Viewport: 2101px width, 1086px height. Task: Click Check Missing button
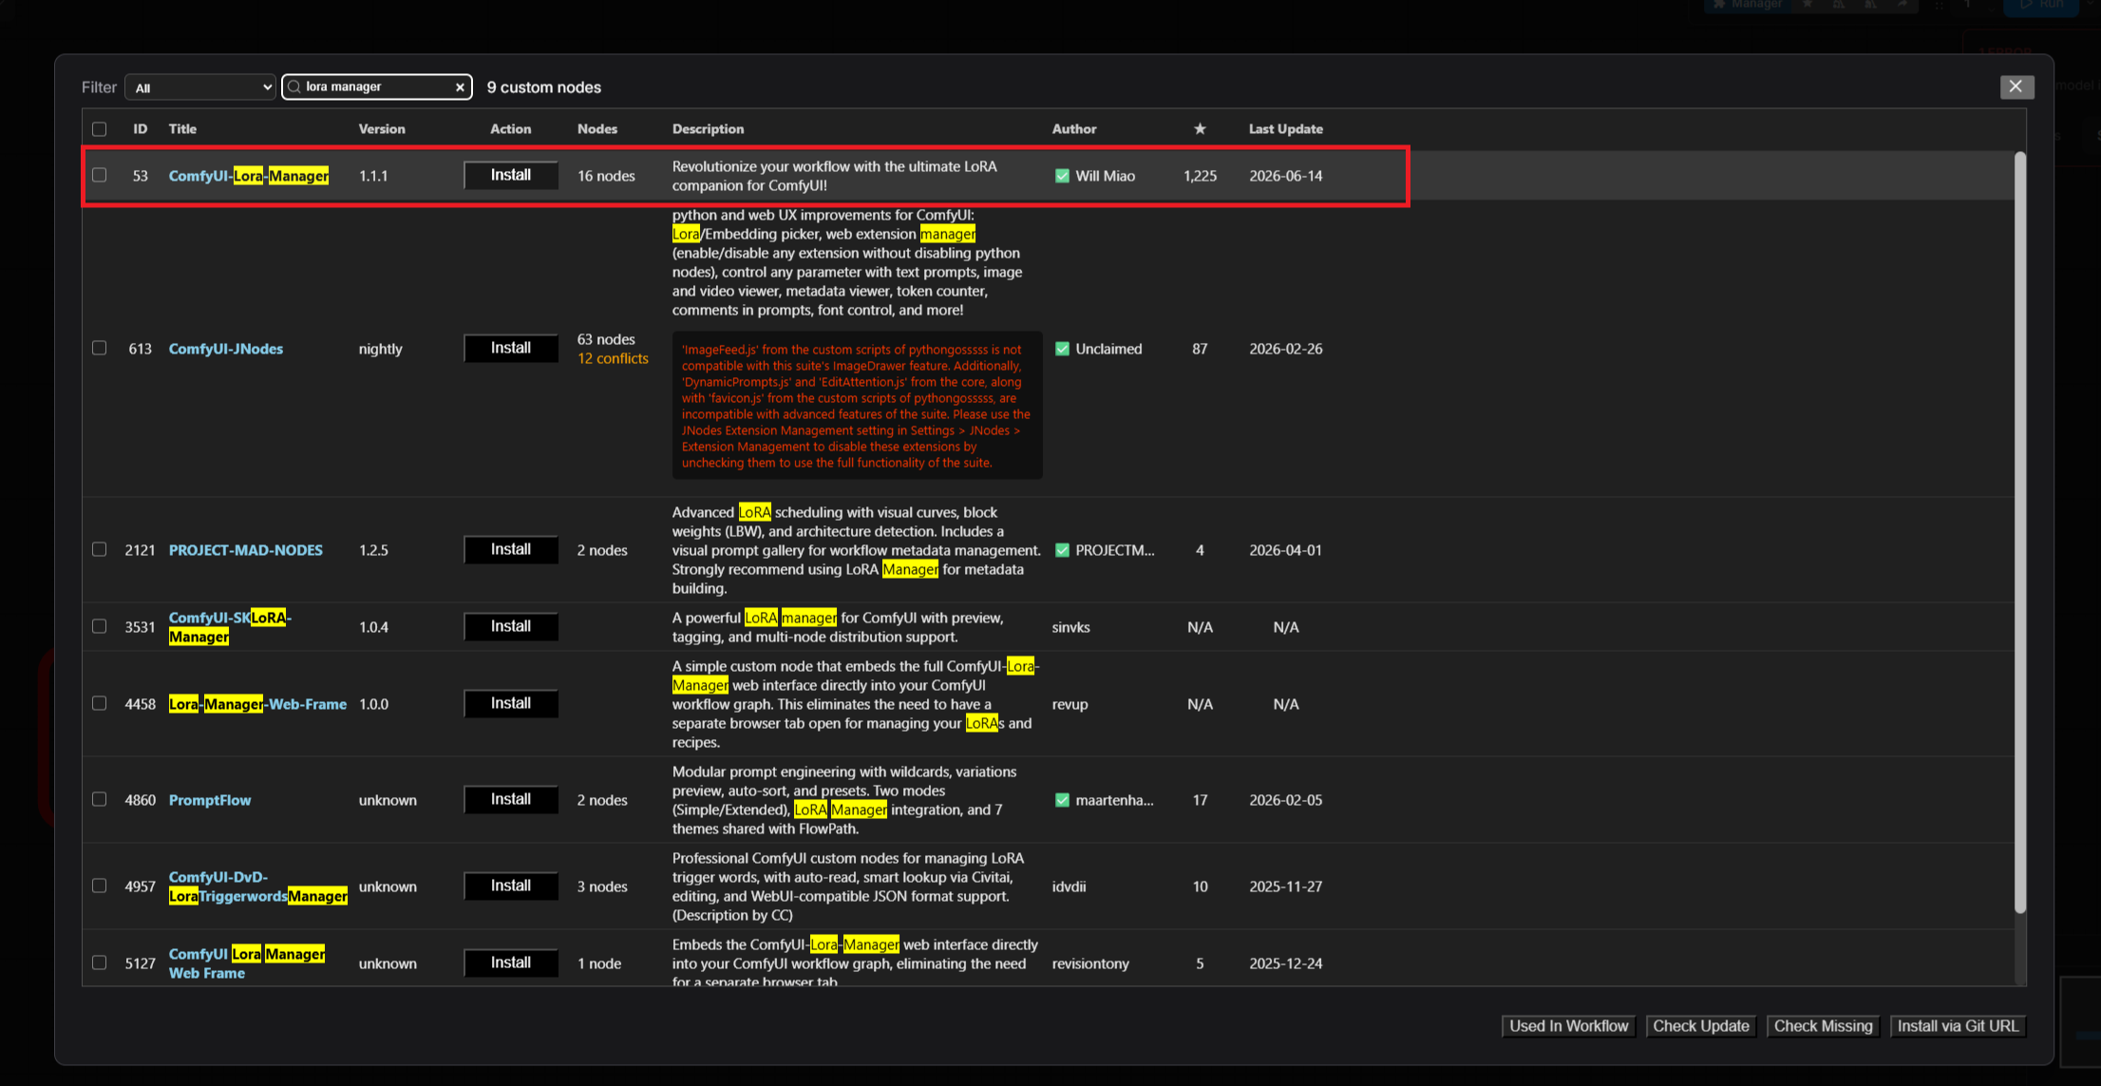point(1824,1026)
